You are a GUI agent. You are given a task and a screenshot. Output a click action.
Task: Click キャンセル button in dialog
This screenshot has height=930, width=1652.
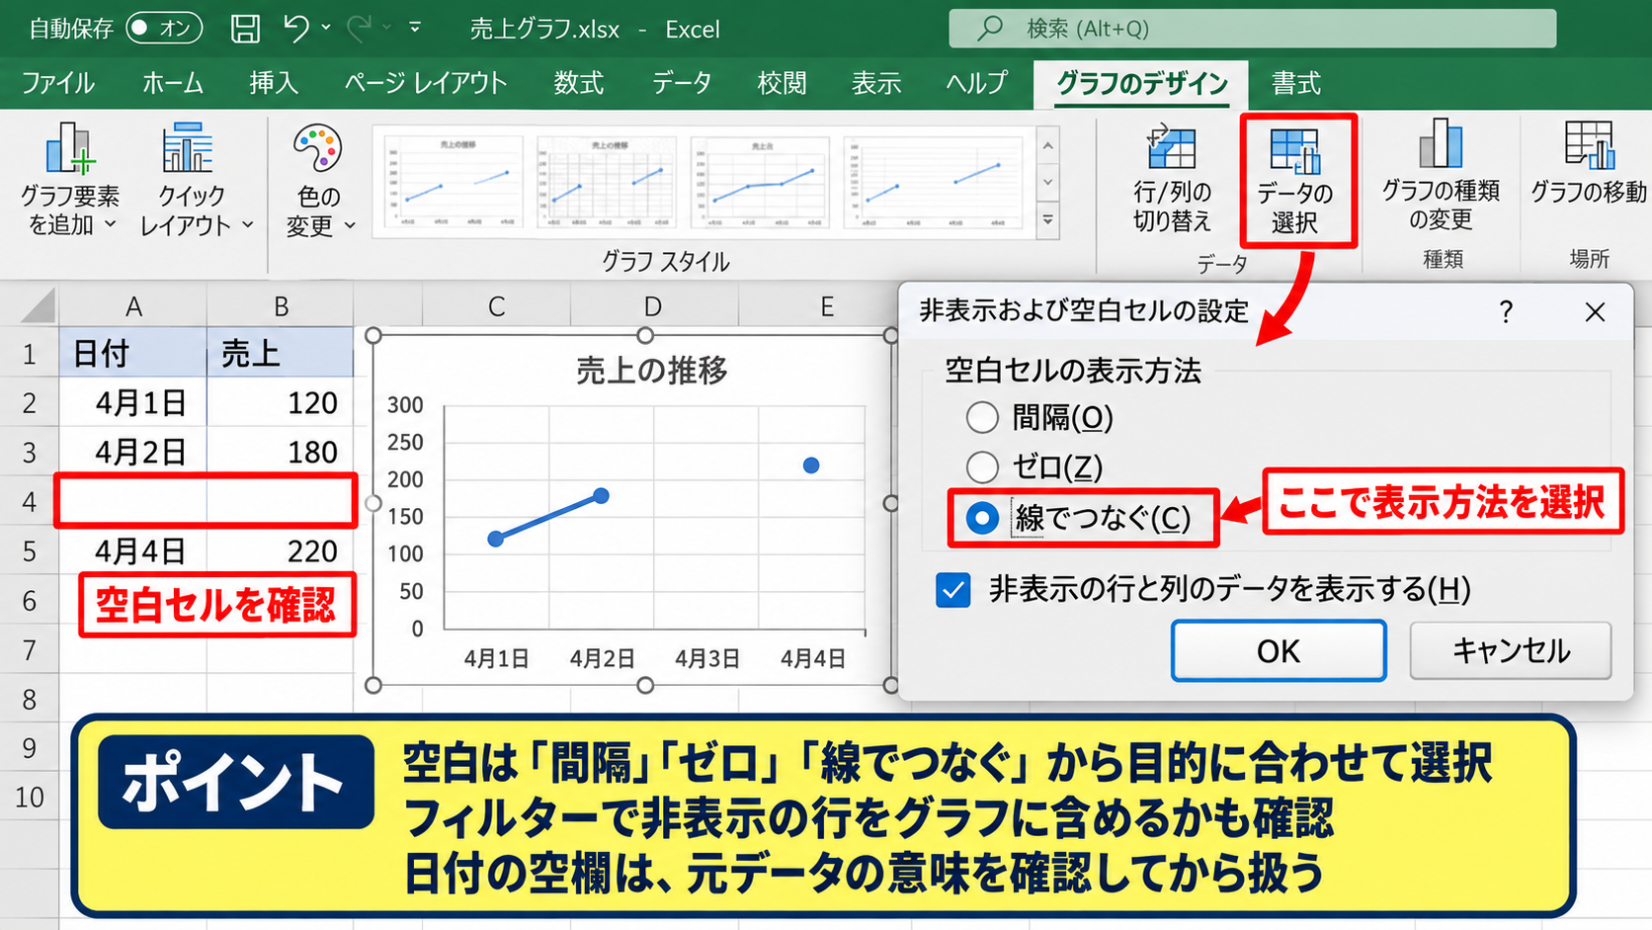click(x=1511, y=650)
